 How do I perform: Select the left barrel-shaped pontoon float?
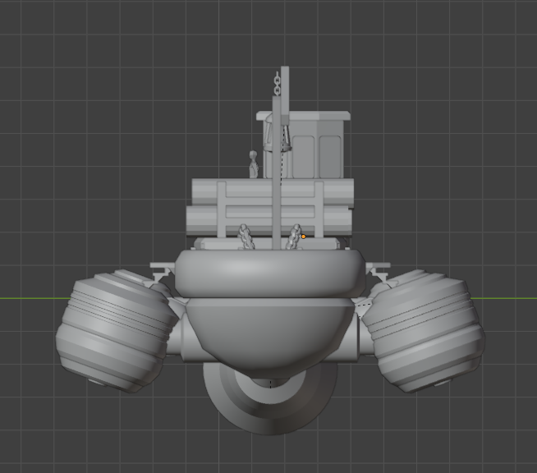pyautogui.click(x=117, y=332)
